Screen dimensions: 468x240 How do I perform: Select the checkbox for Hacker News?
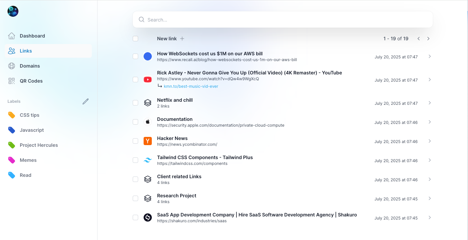click(x=135, y=141)
